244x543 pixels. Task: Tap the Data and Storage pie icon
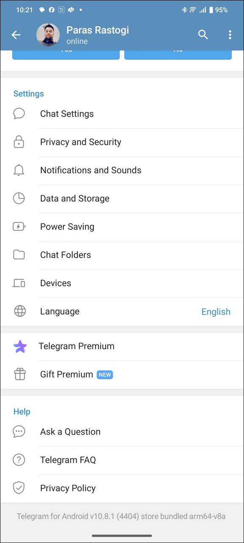click(x=19, y=198)
